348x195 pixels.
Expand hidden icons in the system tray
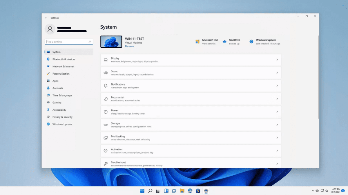coord(313,191)
